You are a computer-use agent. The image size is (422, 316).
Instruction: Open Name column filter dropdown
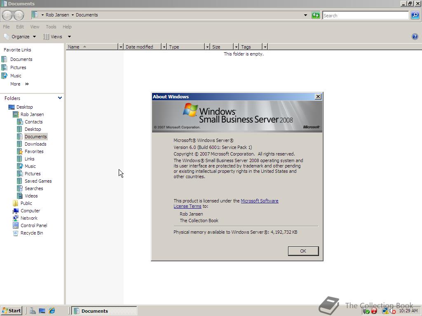[121, 47]
